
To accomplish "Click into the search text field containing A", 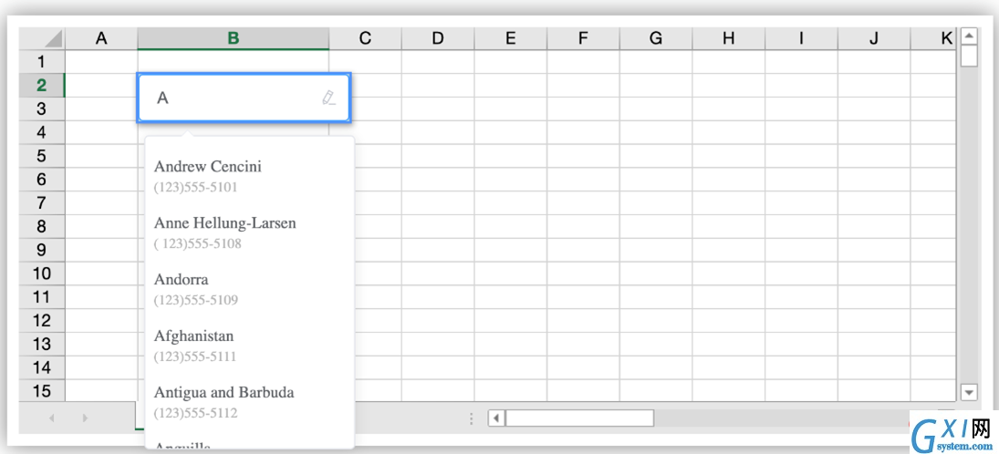I will pyautogui.click(x=237, y=98).
